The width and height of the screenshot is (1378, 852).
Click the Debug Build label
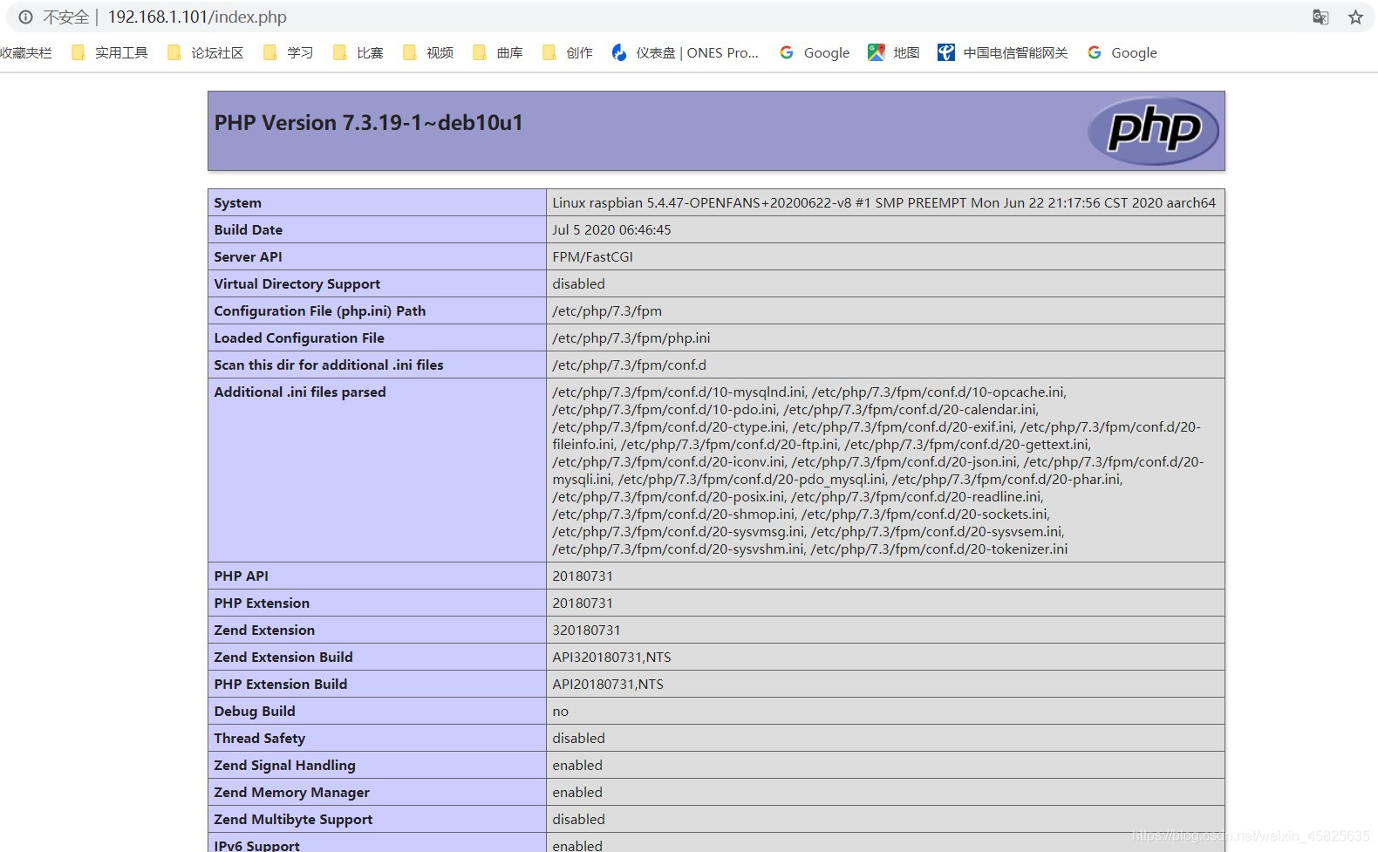coord(255,711)
